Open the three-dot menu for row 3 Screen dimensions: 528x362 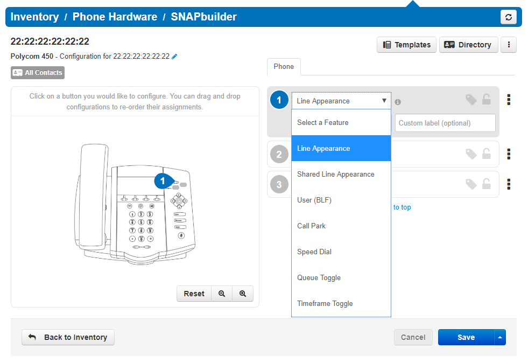509,184
